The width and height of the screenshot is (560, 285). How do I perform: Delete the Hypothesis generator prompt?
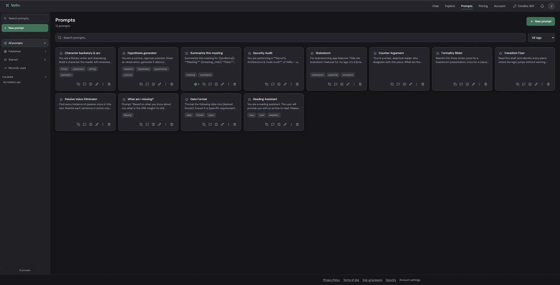click(172, 84)
